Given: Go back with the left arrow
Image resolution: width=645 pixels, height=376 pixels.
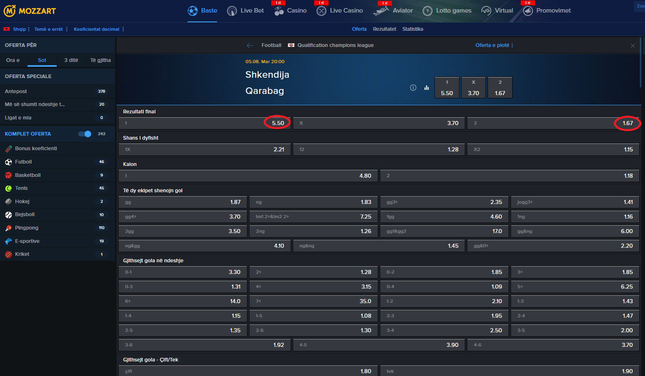Looking at the screenshot, I should pos(250,45).
